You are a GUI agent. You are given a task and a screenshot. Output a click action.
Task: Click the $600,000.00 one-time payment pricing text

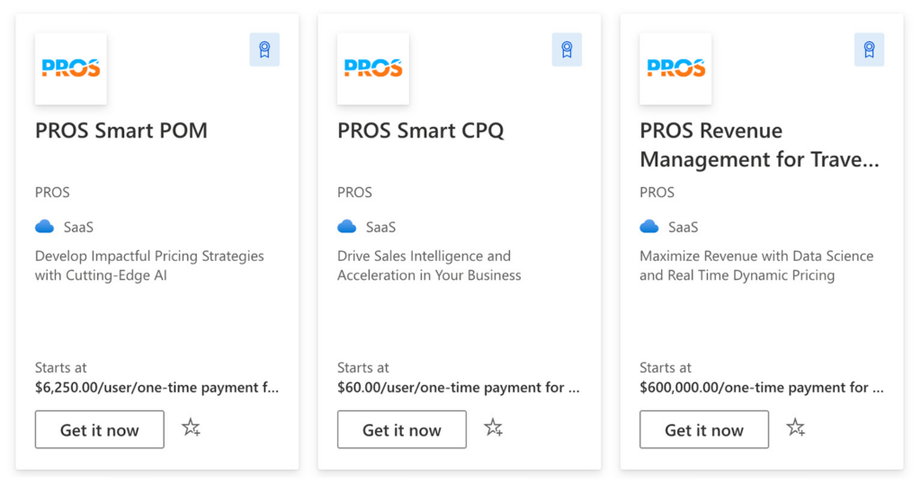(x=761, y=388)
